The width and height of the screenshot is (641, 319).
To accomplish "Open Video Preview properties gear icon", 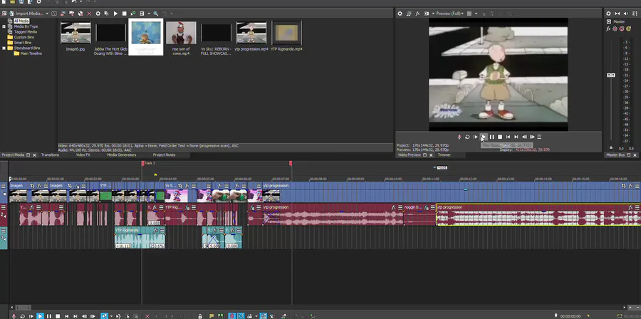I will [x=400, y=14].
